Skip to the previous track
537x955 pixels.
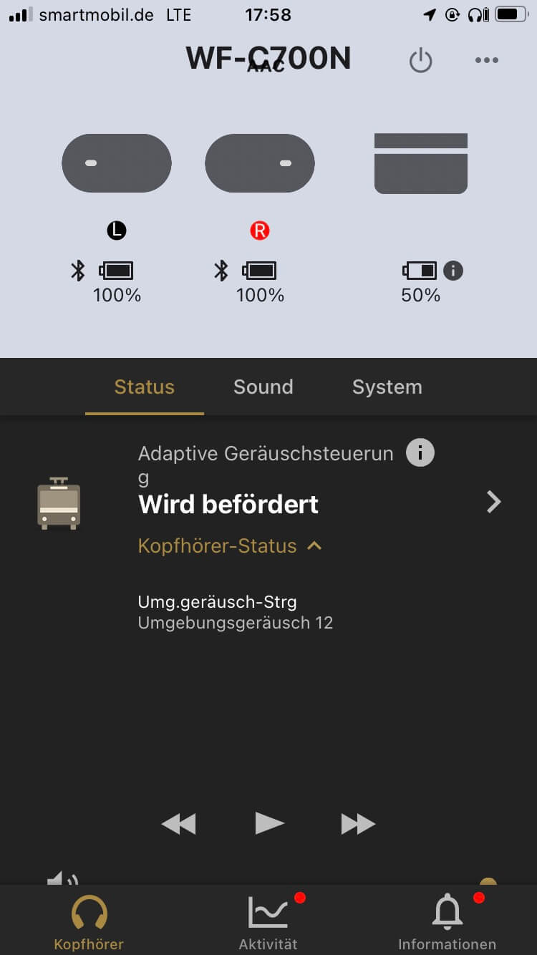pos(178,824)
